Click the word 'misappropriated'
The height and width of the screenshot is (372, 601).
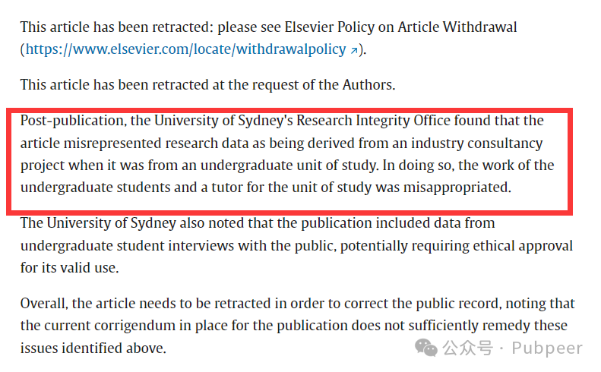pos(457,188)
